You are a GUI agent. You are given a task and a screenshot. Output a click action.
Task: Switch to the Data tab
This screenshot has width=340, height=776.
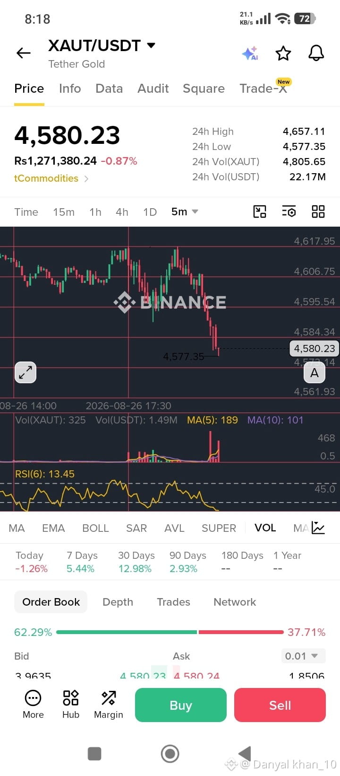(x=109, y=88)
